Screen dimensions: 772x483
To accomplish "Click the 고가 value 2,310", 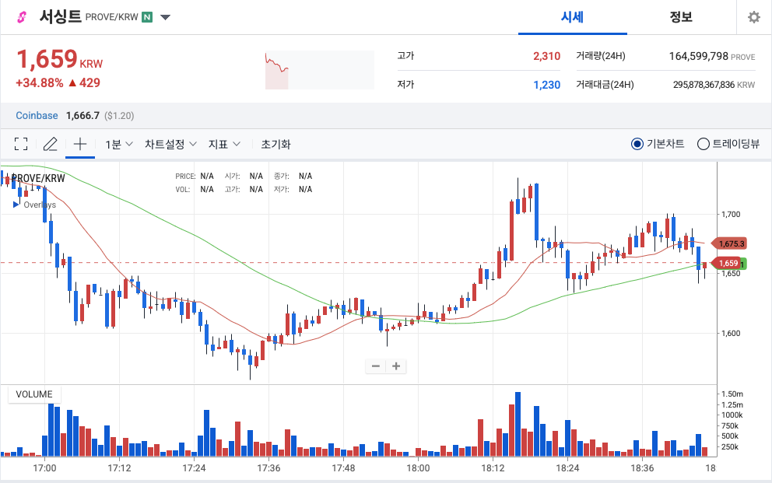I will (546, 56).
